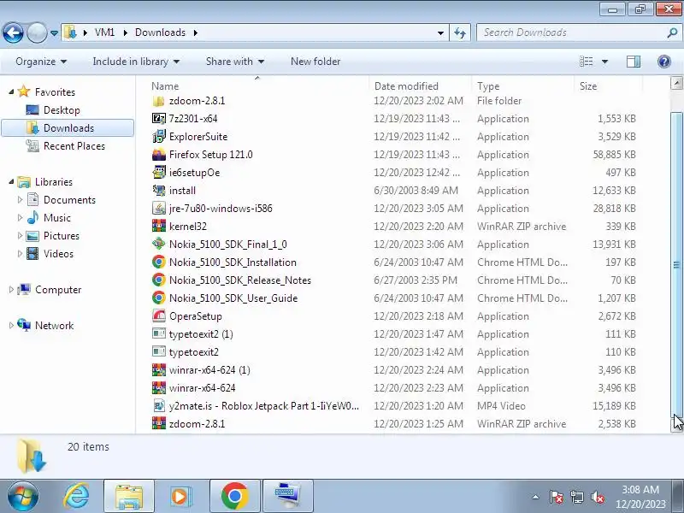The image size is (684, 513).
Task: Click the vertical scrollbar thumb
Action: pos(676,265)
